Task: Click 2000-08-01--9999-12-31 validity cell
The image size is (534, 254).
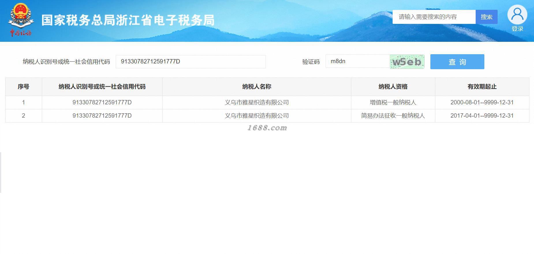Action: (482, 102)
